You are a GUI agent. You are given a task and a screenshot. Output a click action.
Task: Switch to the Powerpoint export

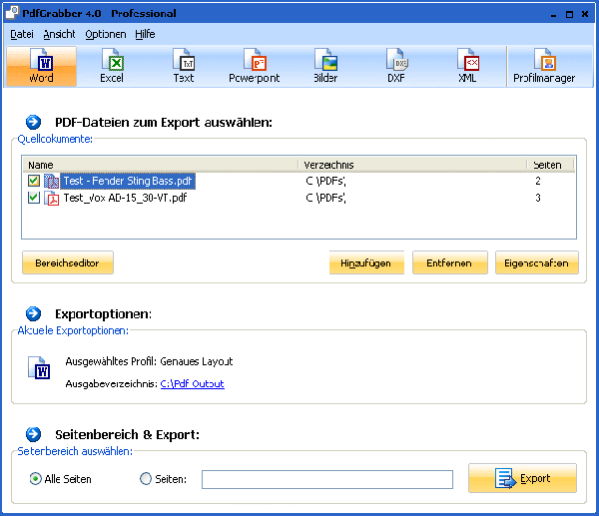[254, 67]
